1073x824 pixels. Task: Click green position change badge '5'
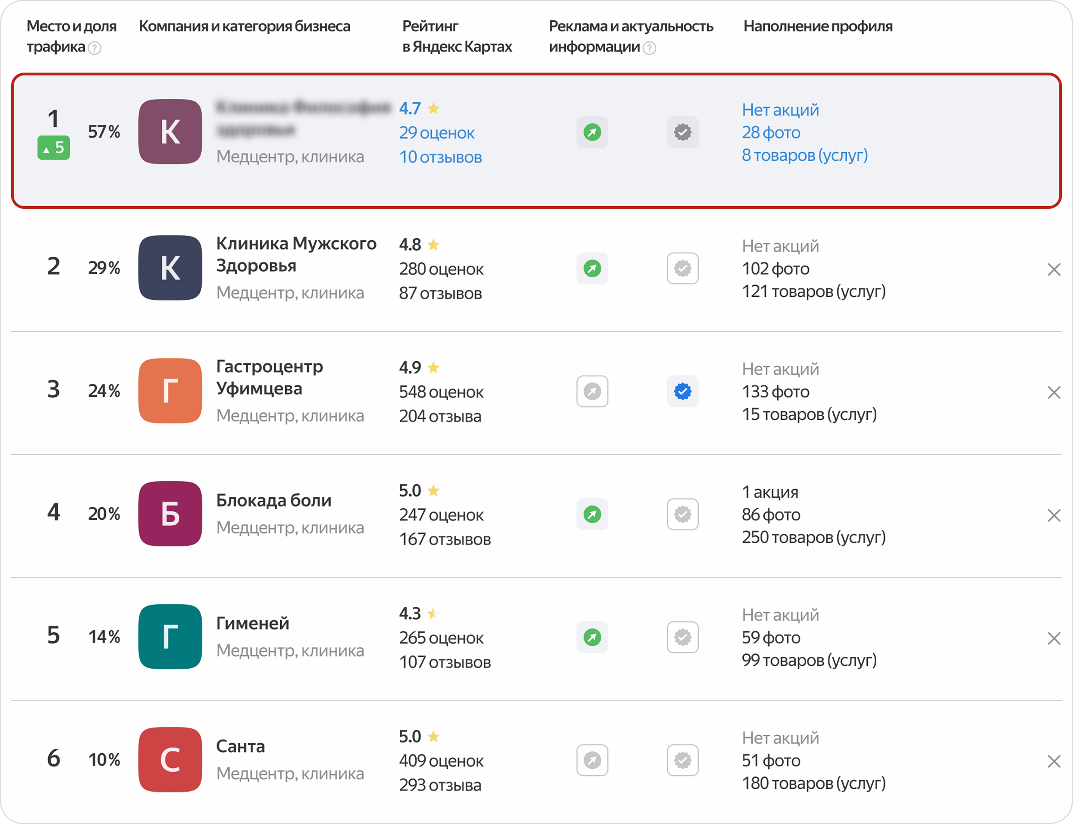click(x=54, y=148)
